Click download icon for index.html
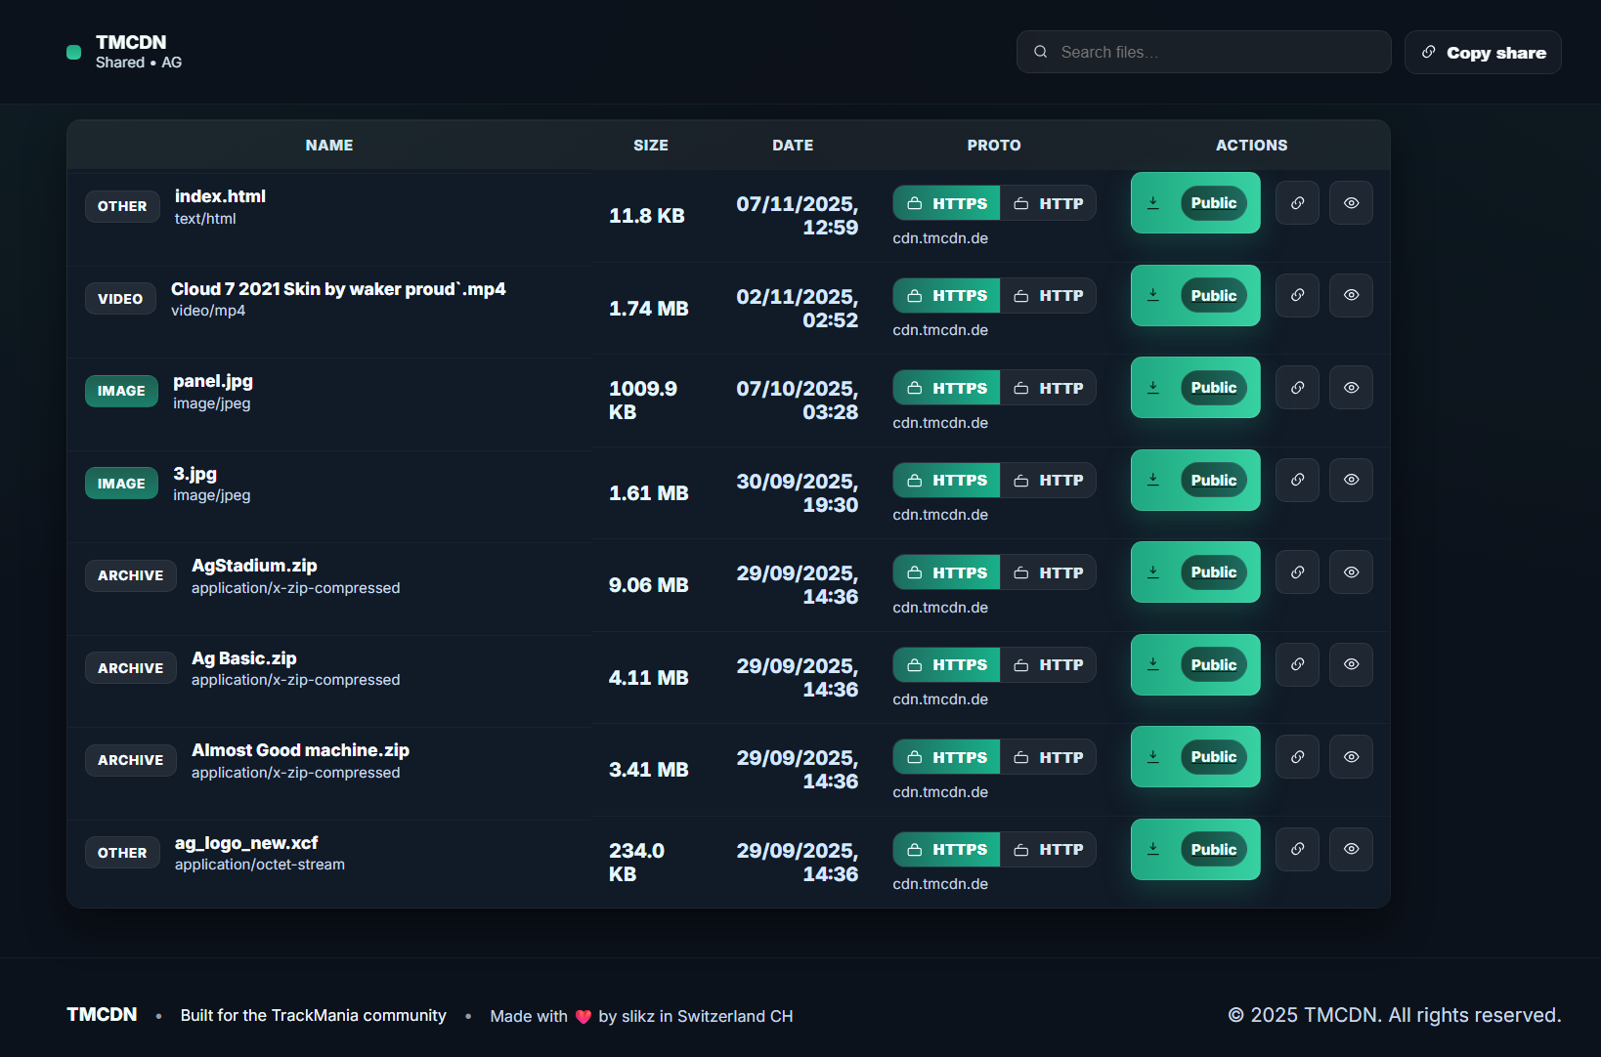This screenshot has height=1057, width=1601. 1153,203
